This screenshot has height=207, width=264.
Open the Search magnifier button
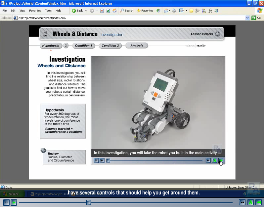pyautogui.click(x=127, y=11)
